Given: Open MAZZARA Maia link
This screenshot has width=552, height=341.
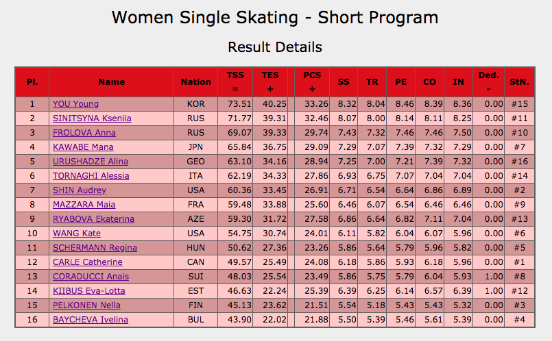Looking at the screenshot, I should coord(84,205).
